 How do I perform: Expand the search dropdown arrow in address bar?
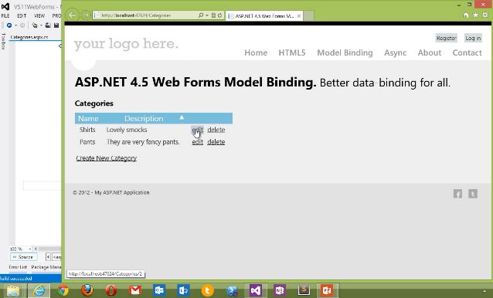coord(207,15)
